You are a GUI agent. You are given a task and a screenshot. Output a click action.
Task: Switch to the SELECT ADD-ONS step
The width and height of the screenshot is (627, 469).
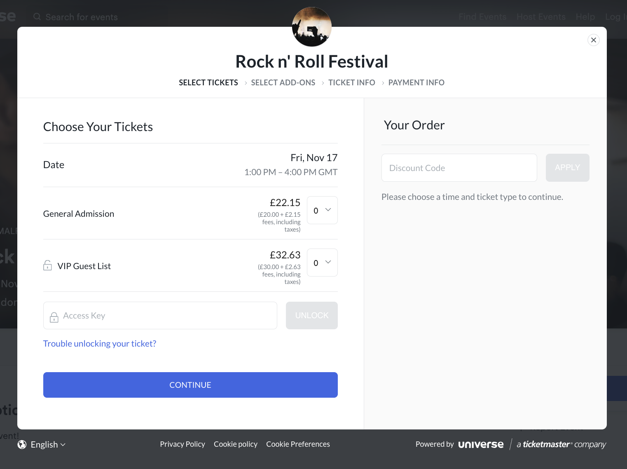(x=283, y=82)
